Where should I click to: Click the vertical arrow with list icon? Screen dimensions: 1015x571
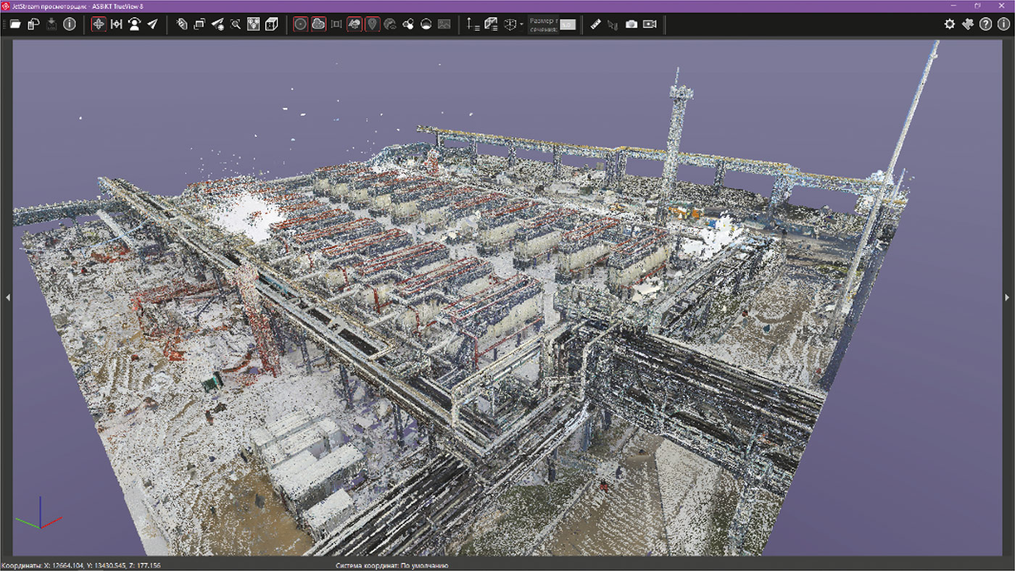pos(473,24)
